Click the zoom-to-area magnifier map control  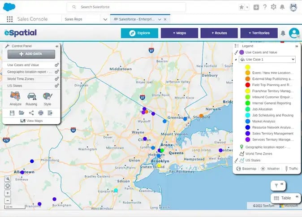point(8,179)
